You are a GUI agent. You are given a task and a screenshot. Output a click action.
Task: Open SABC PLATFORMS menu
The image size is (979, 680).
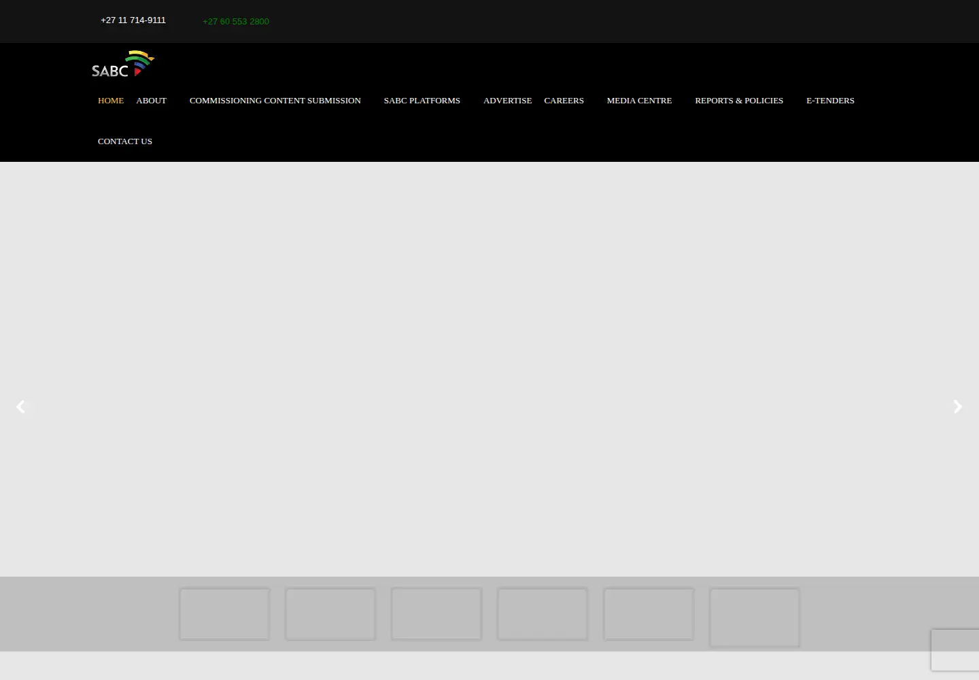[x=422, y=101]
